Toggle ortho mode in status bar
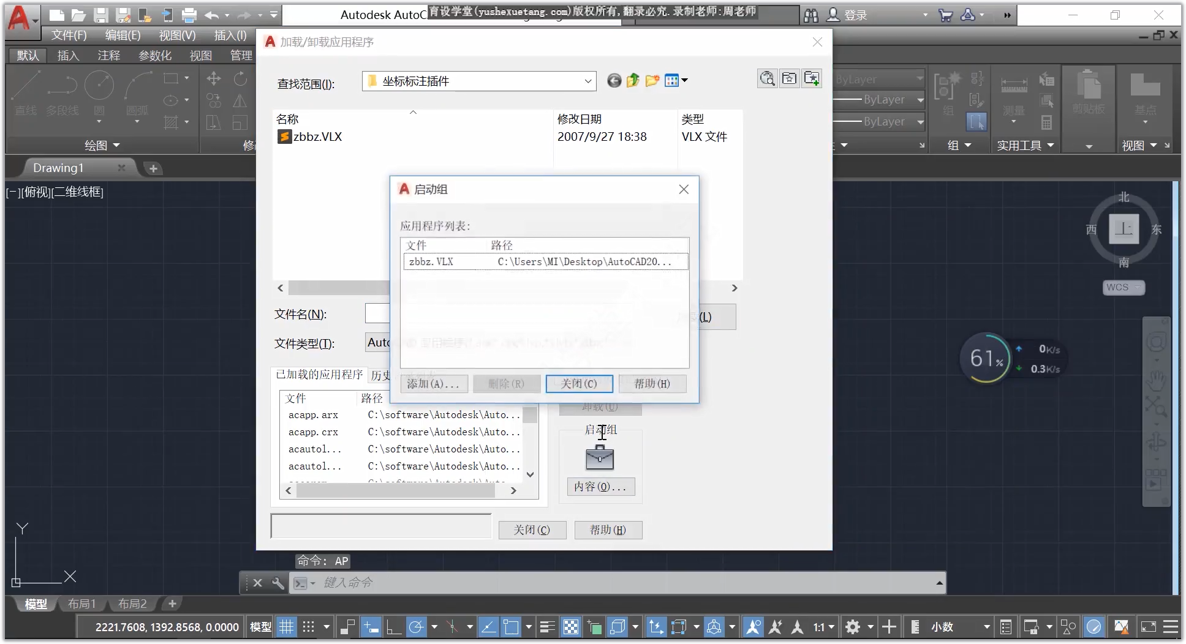This screenshot has width=1186, height=644. tap(393, 627)
